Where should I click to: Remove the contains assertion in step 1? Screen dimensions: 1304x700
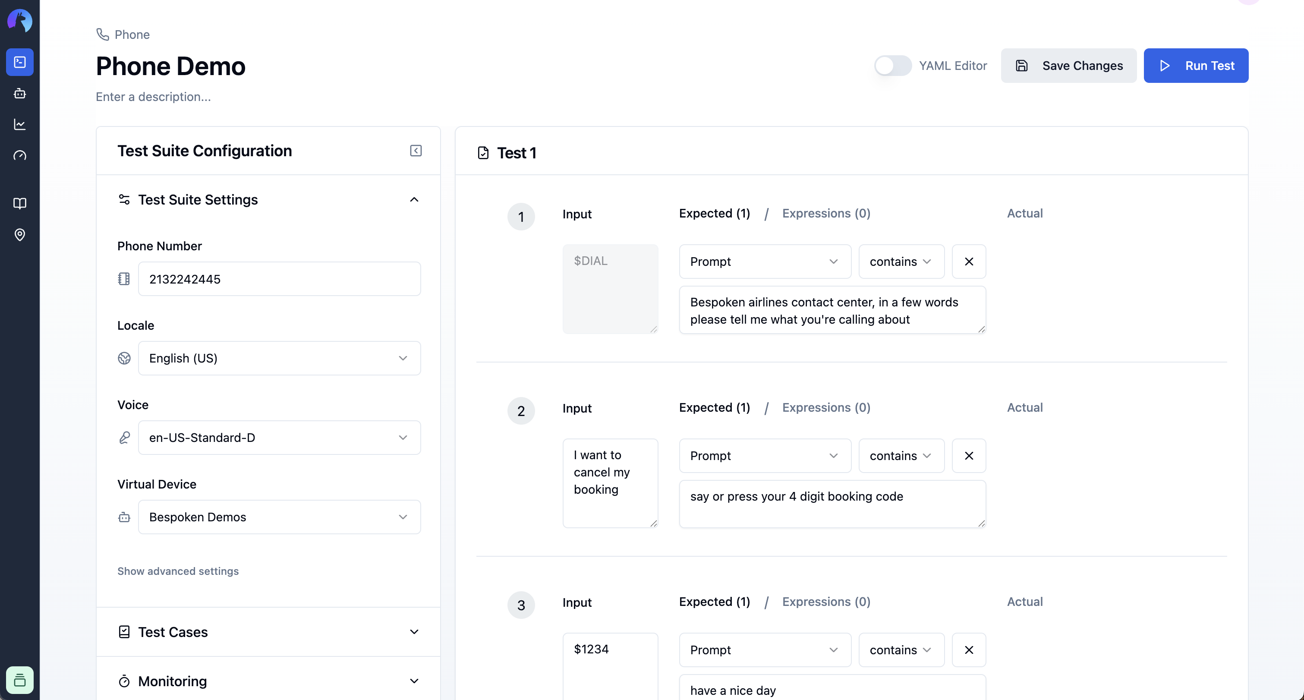pos(969,261)
